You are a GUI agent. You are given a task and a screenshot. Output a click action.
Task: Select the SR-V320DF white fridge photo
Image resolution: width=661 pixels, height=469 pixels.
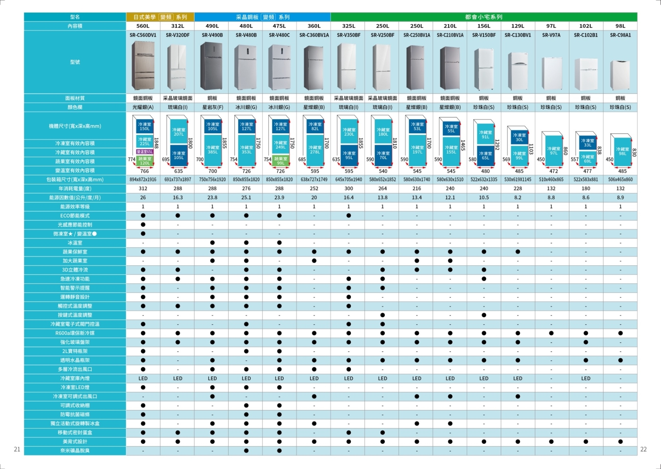point(177,67)
